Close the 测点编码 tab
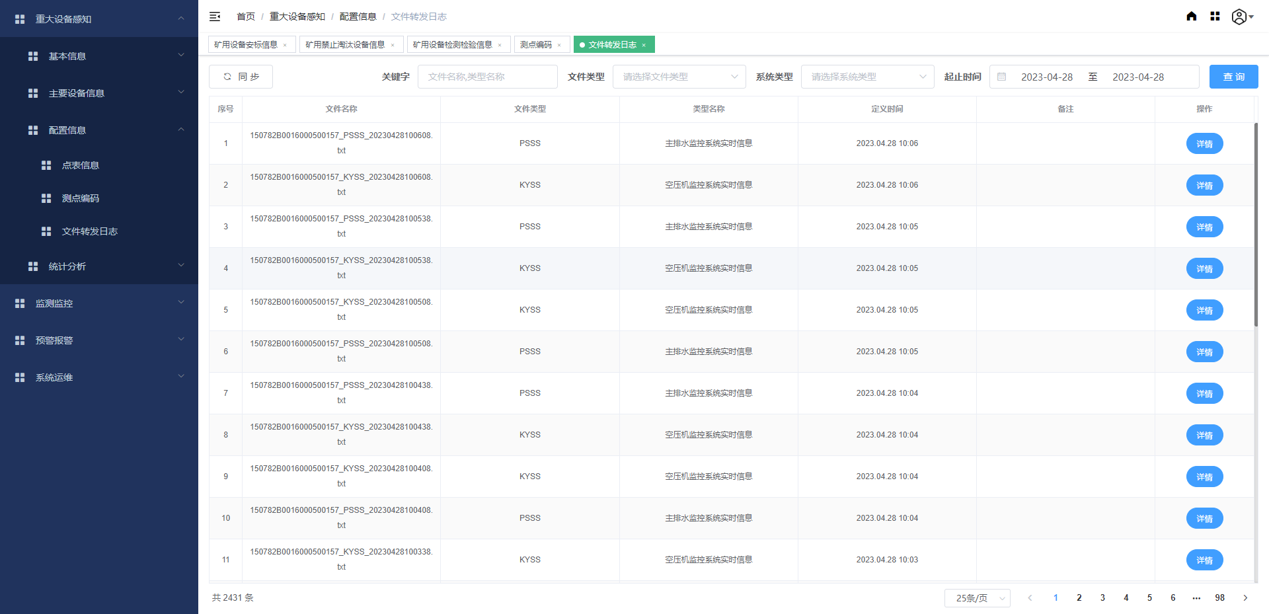Image resolution: width=1269 pixels, height=614 pixels. [x=559, y=45]
